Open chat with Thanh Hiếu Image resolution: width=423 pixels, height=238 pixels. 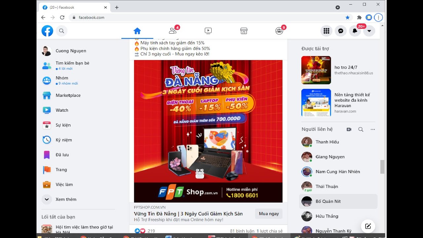tap(338, 142)
